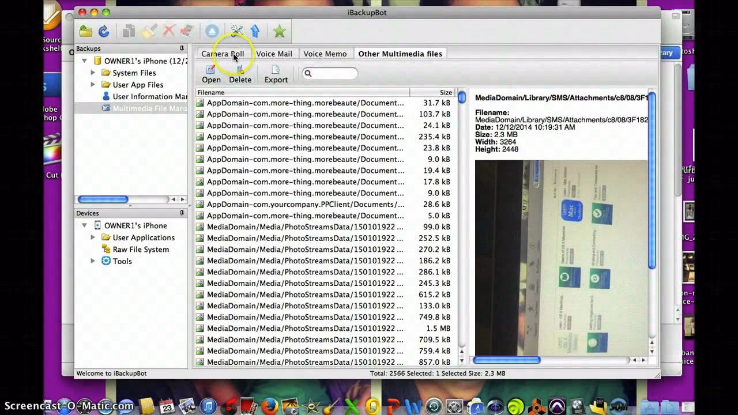
Task: Open the Camera Roll tab
Action: click(223, 53)
